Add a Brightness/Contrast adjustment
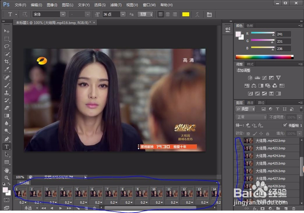304x213 pixels. pyautogui.click(x=250, y=78)
